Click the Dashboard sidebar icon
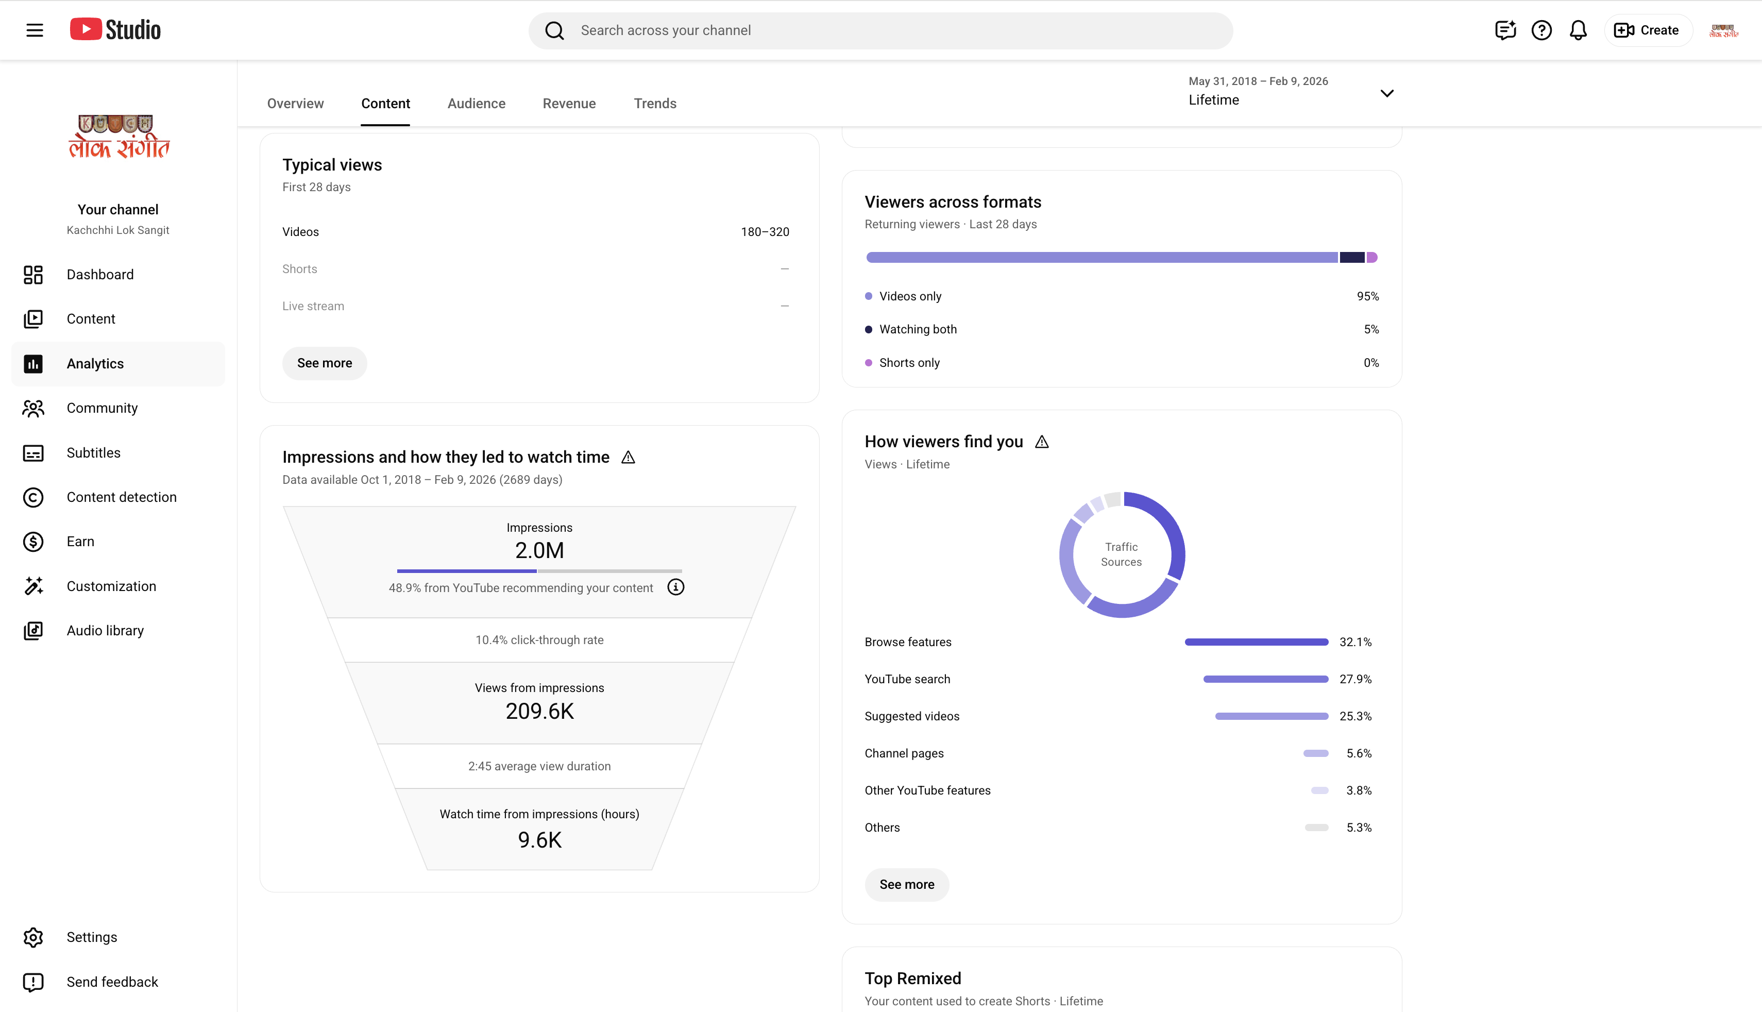Viewport: 1762px width, 1012px height. tap(33, 275)
